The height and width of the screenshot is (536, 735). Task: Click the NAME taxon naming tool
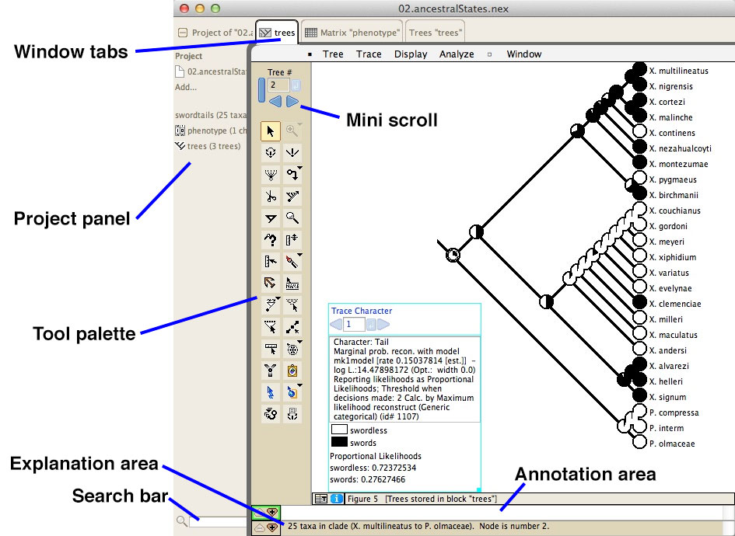pos(292,284)
